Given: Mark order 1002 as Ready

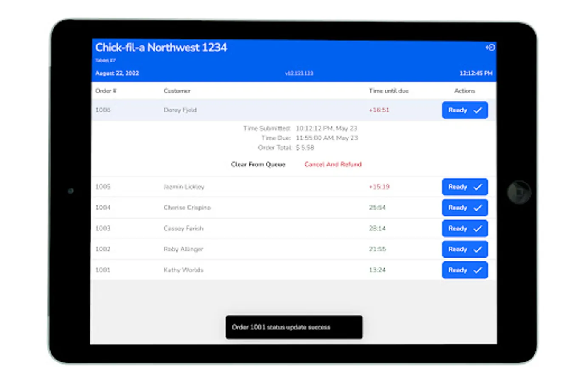Looking at the screenshot, I should pyautogui.click(x=465, y=249).
